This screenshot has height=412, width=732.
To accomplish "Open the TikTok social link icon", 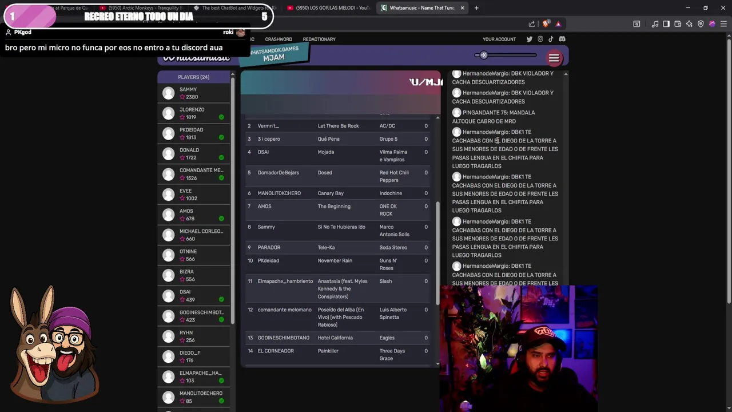I will (551, 39).
